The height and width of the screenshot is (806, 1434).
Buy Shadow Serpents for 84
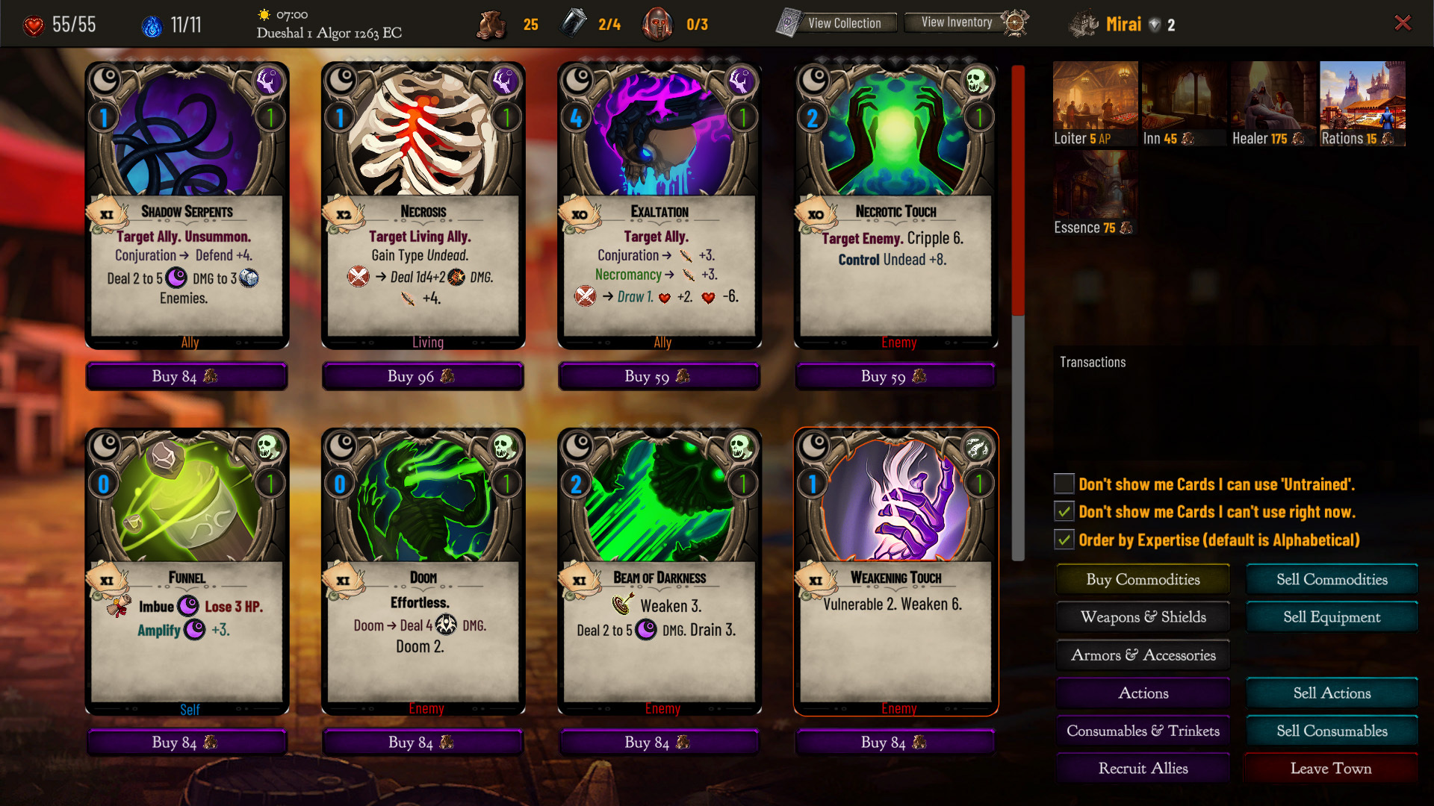tap(187, 376)
